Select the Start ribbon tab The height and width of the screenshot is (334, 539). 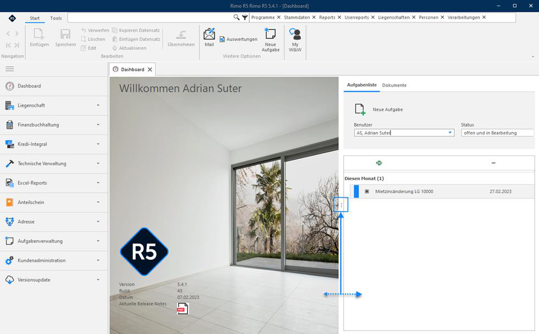pyautogui.click(x=34, y=18)
